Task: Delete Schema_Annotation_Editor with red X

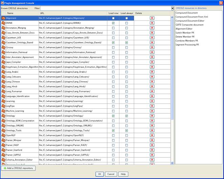Action: tap(152, 160)
